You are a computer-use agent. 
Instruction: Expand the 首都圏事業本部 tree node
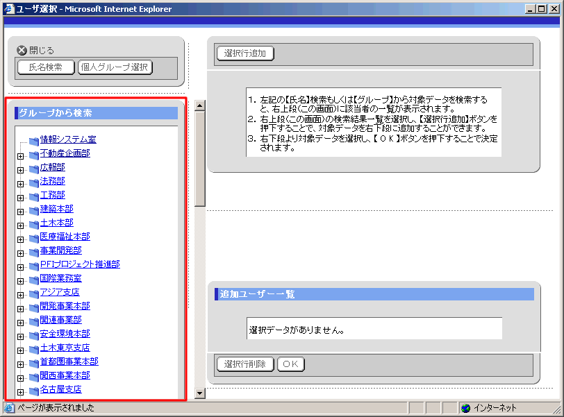(x=21, y=364)
